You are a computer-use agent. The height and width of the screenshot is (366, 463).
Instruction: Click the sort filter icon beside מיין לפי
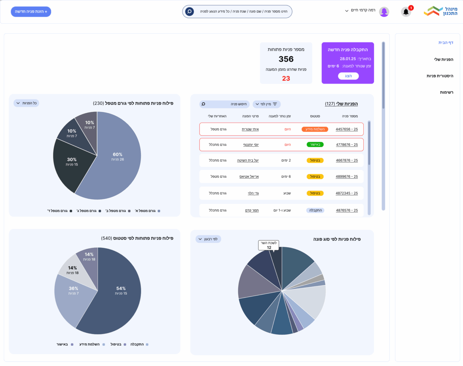[275, 104]
